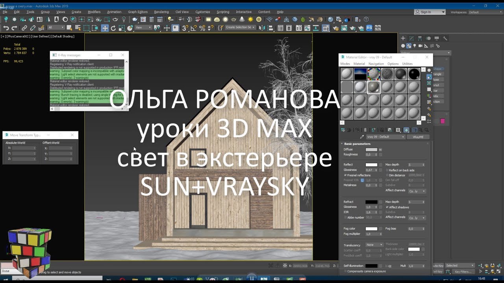Toggle the Affect shadows checkbox
Screen dimensions: 504x283
(387, 207)
